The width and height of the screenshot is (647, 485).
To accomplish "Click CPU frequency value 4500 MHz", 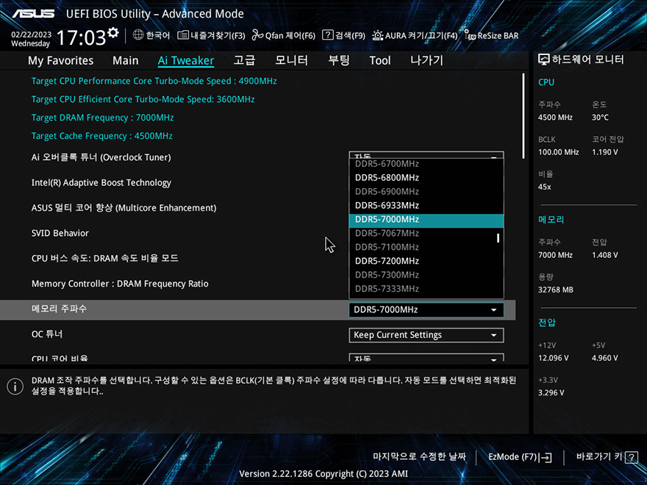I will coord(555,118).
